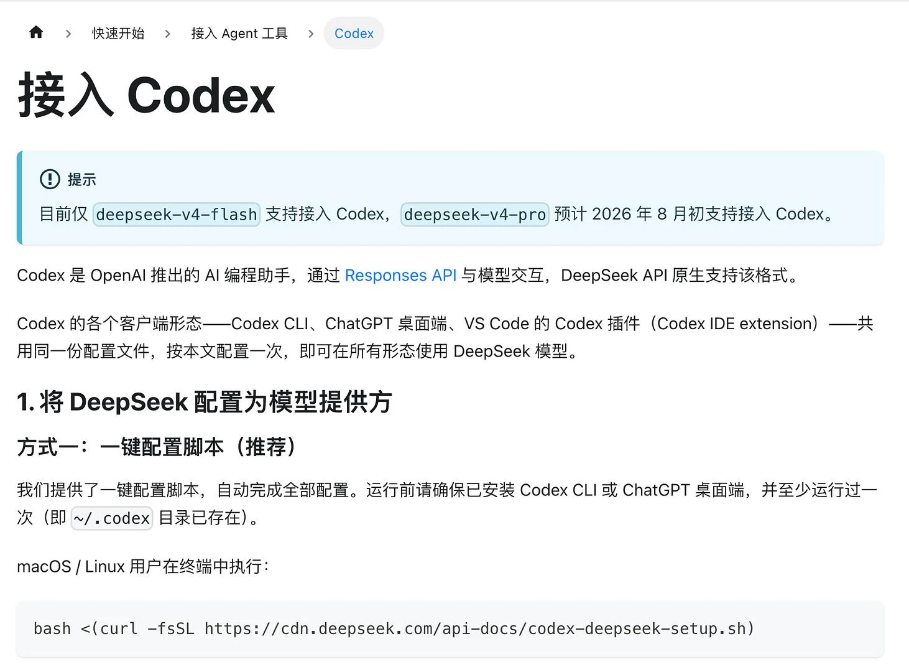This screenshot has width=909, height=672.
Task: Click the 提示 callout label
Action: (x=82, y=180)
